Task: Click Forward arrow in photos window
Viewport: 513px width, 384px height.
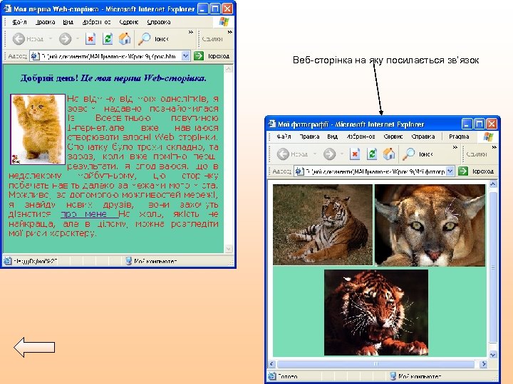Action: click(329, 154)
